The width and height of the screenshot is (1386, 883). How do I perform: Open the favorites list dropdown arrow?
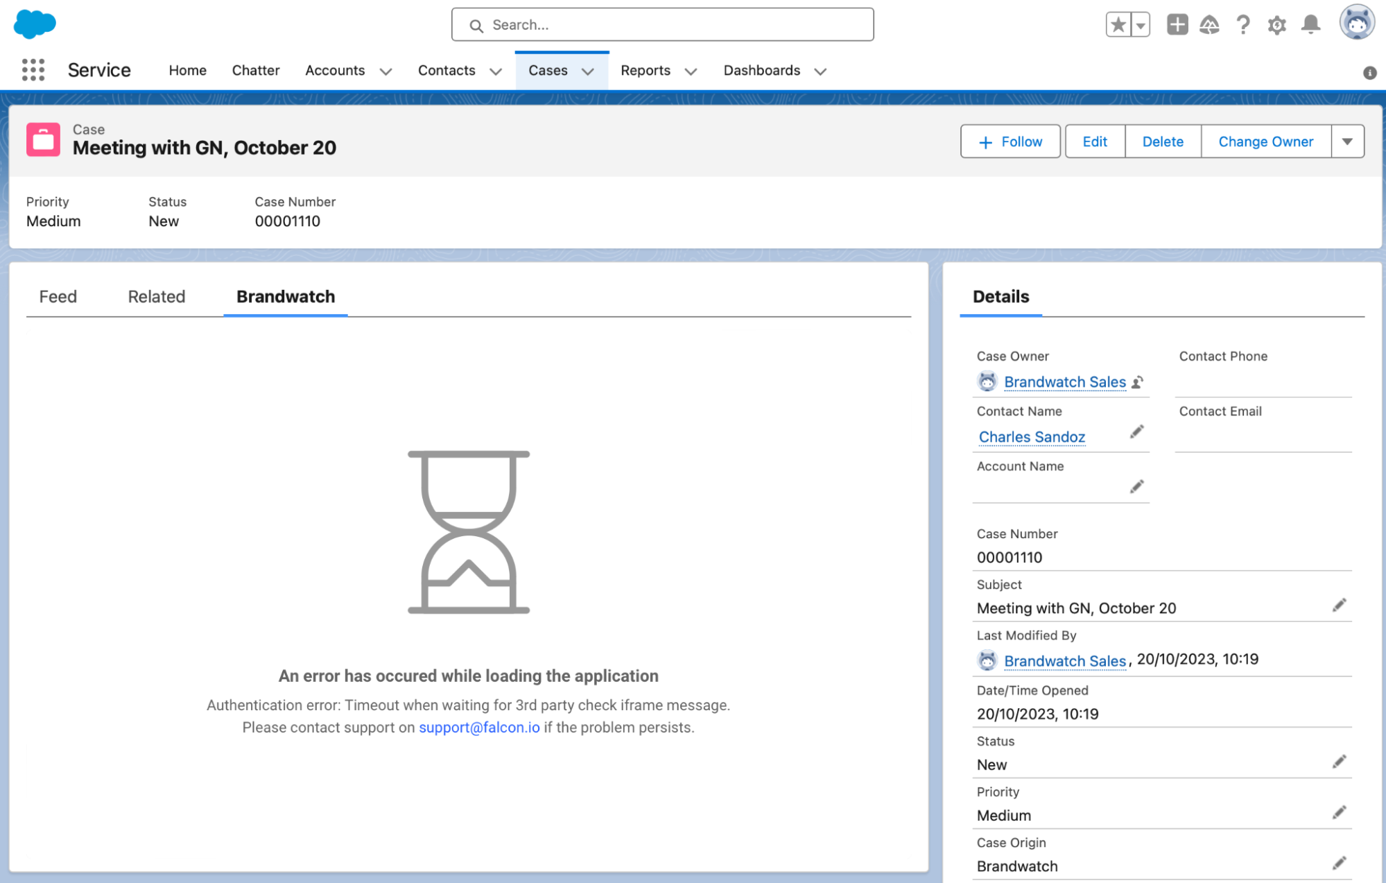[x=1141, y=25]
